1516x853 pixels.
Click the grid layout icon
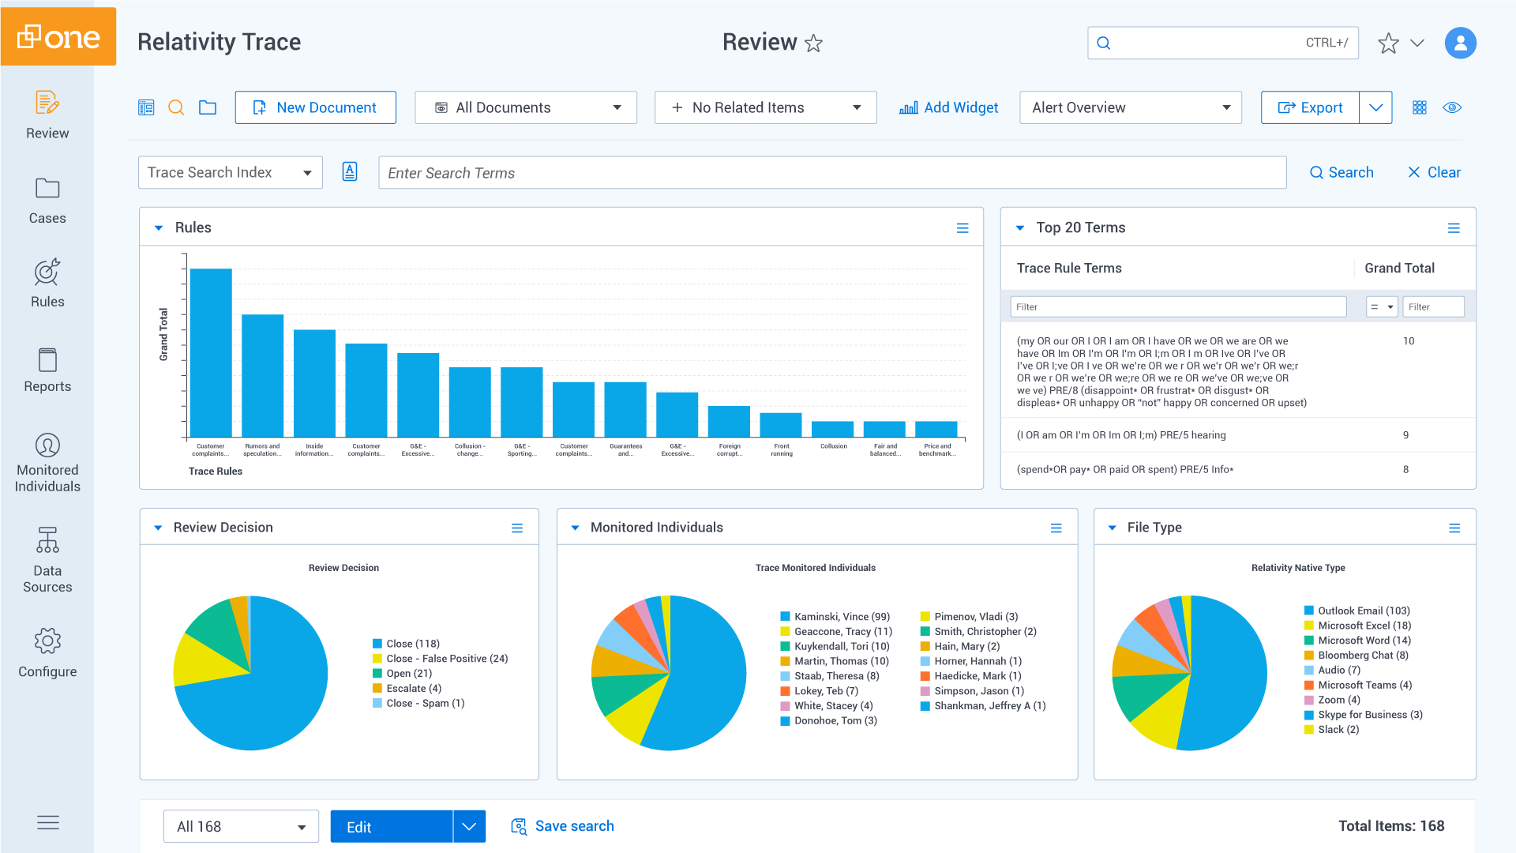(1420, 107)
